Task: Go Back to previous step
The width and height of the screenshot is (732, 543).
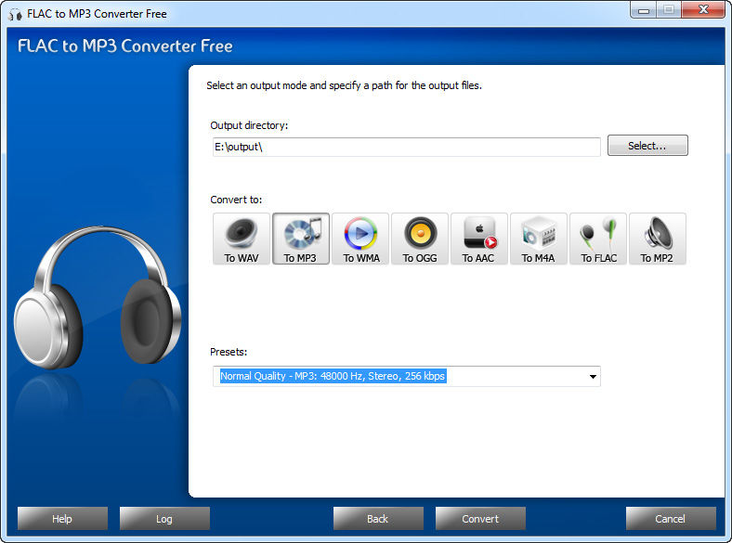Action: (378, 519)
